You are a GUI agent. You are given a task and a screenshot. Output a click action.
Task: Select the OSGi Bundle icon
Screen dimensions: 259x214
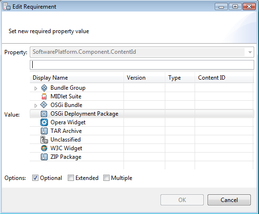[44, 105]
